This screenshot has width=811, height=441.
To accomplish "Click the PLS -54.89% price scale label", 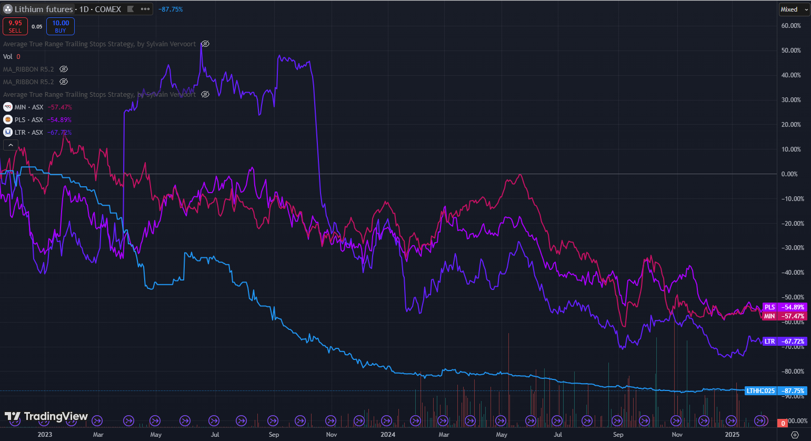I will tap(785, 307).
